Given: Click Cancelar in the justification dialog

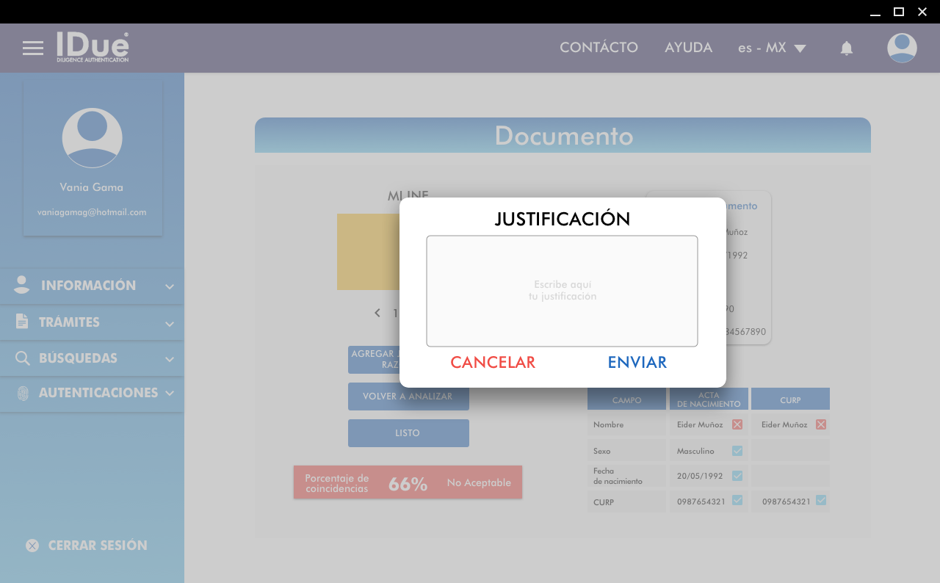Looking at the screenshot, I should [493, 363].
